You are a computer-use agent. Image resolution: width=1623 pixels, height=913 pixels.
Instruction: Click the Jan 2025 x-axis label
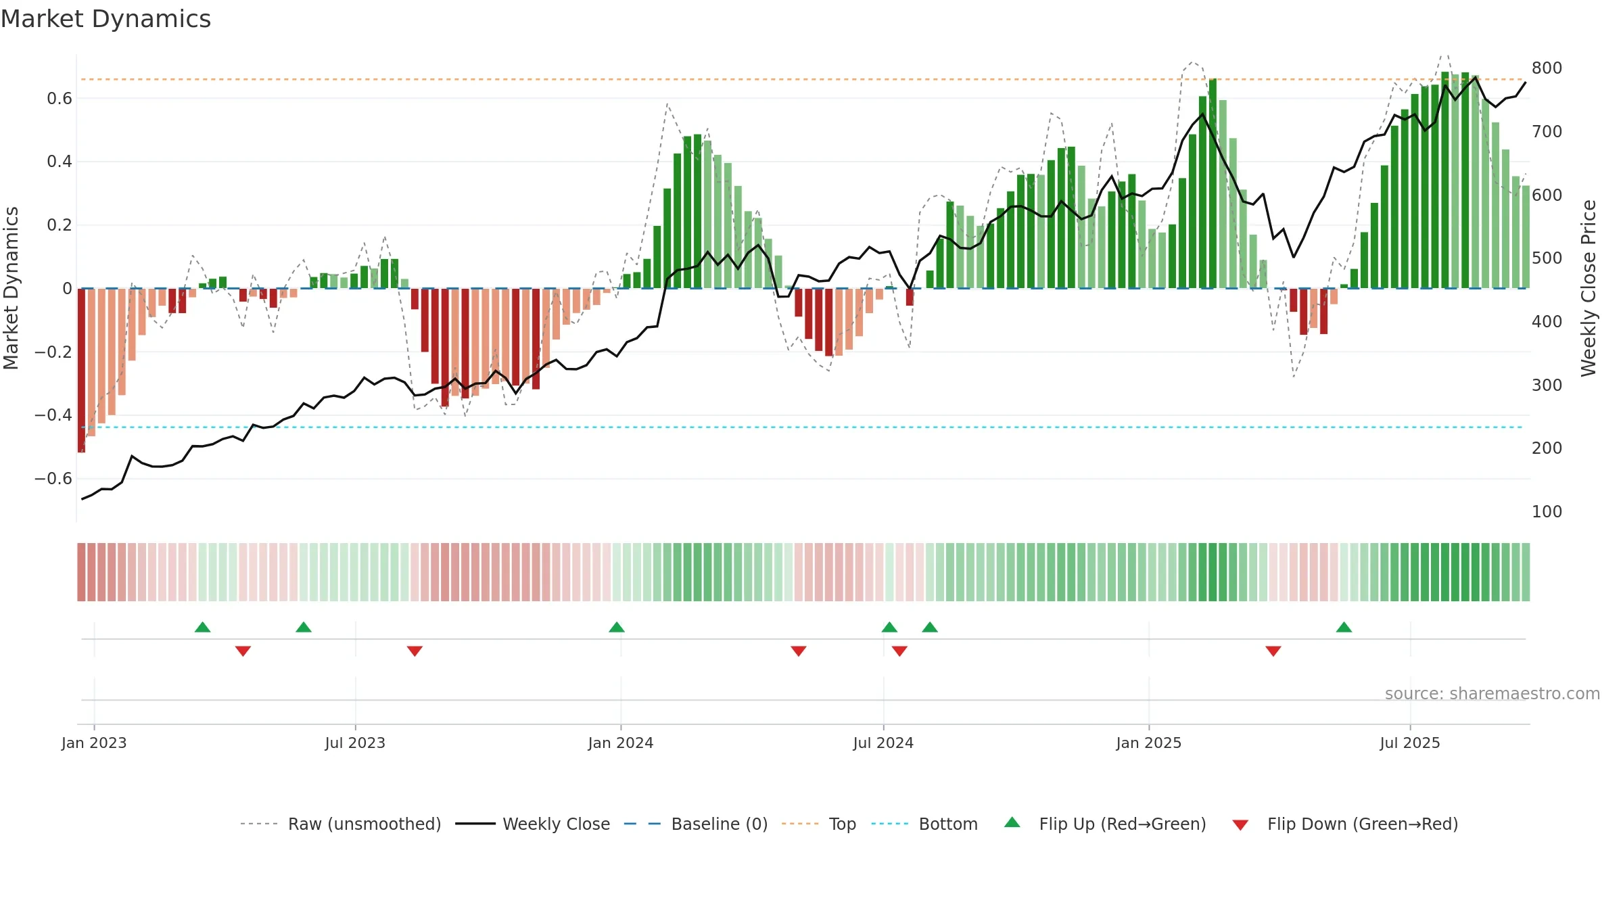[x=1149, y=743]
